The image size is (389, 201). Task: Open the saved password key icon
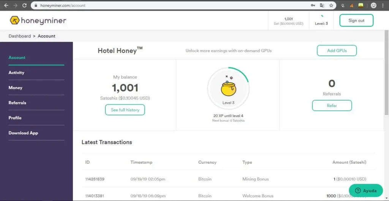[313, 5]
